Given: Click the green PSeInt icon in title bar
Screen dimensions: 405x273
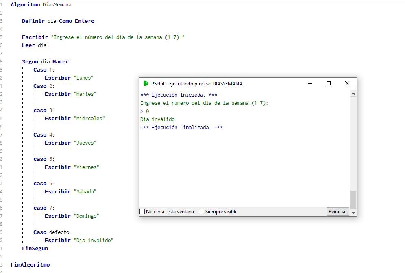Looking at the screenshot, I should (146, 83).
